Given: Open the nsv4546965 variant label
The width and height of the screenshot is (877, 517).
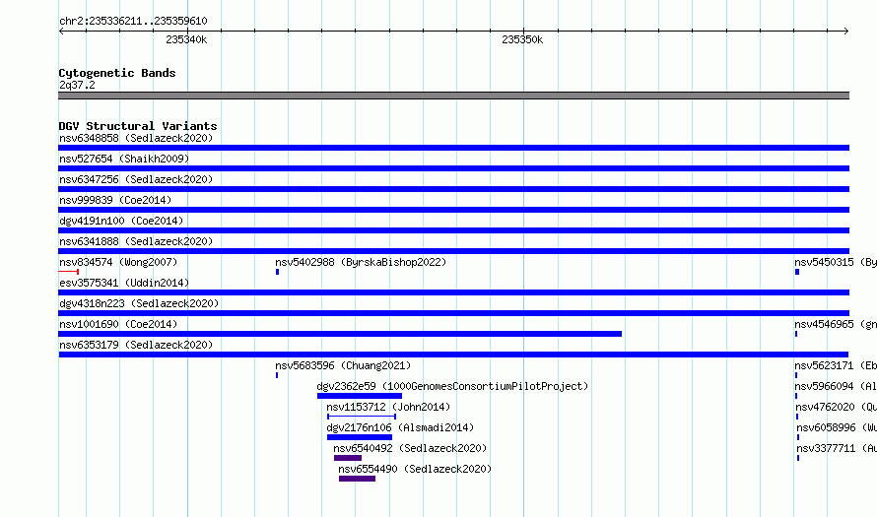Looking at the screenshot, I should click(x=836, y=324).
